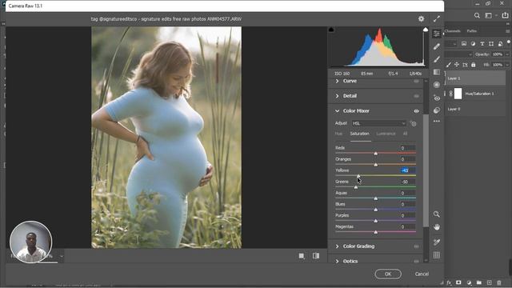This screenshot has width=512, height=288.
Task: Select the Red Eye removal tool
Action: click(x=437, y=98)
